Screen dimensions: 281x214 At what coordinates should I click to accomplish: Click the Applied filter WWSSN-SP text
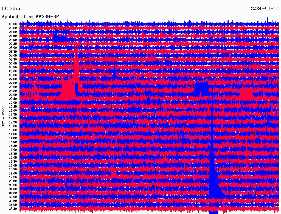(x=30, y=17)
